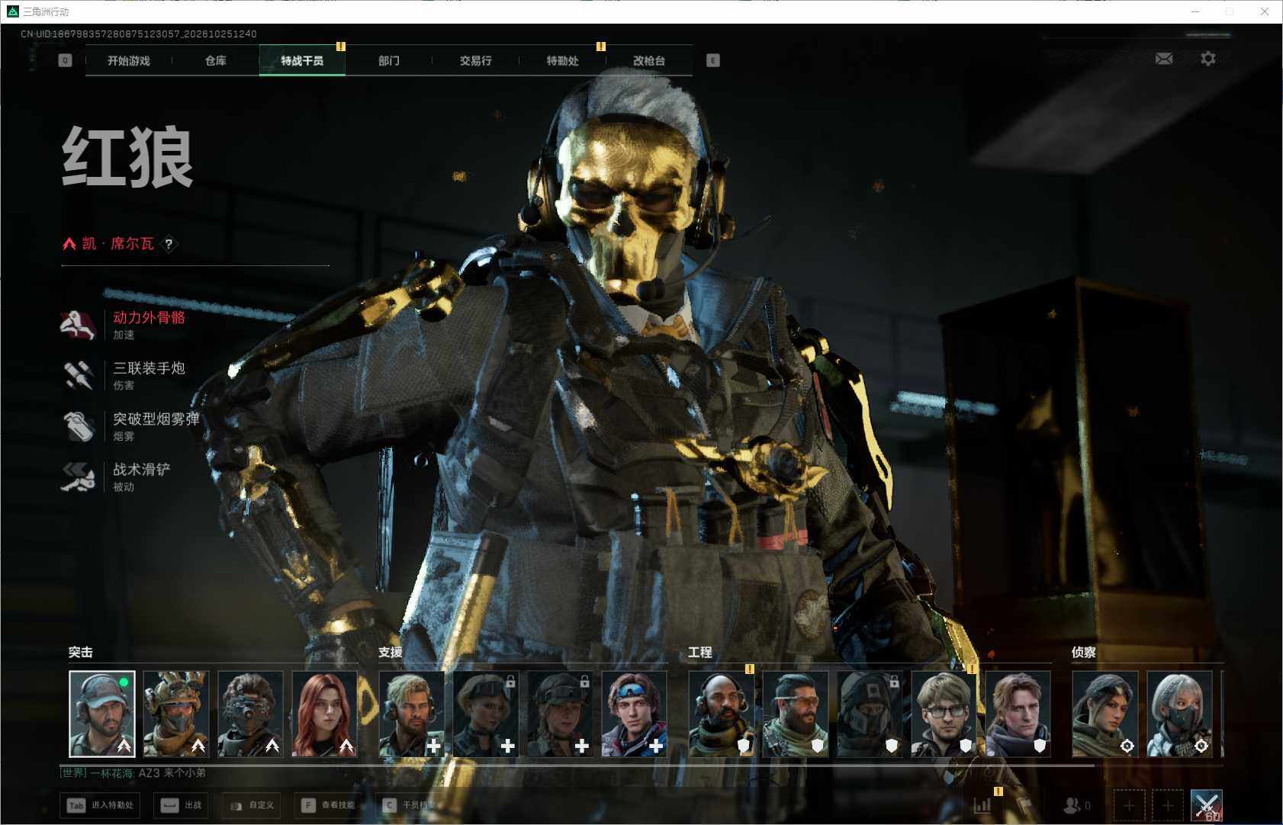Select the 突破型烟雾弹 skill icon

pyautogui.click(x=77, y=426)
